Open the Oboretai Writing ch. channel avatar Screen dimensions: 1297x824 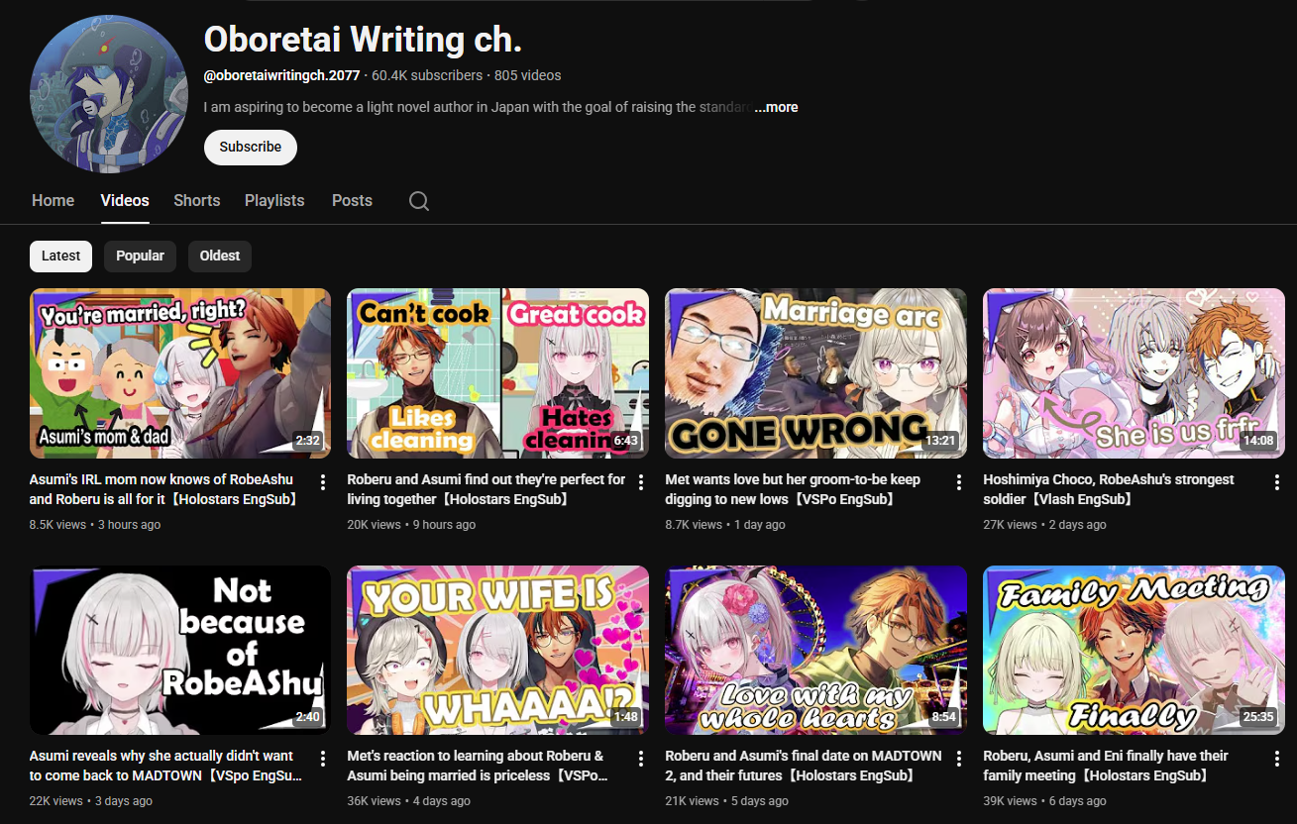[x=109, y=94]
